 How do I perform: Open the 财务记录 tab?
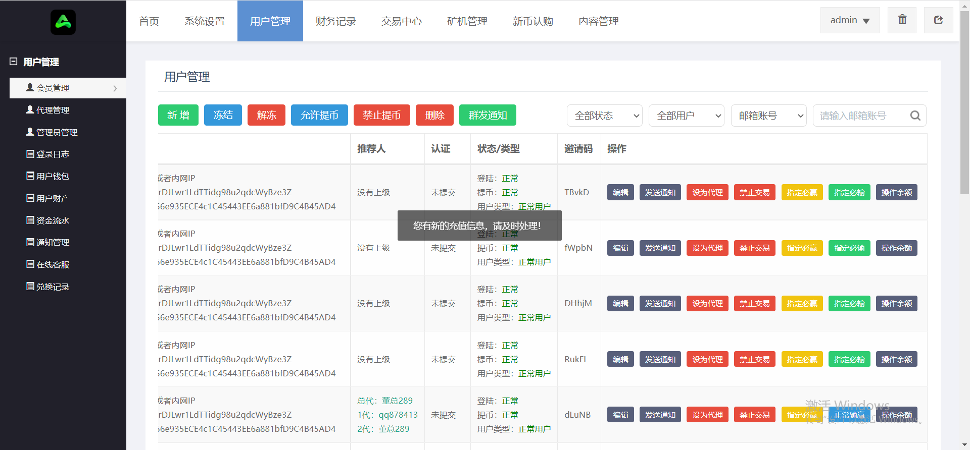tap(336, 21)
